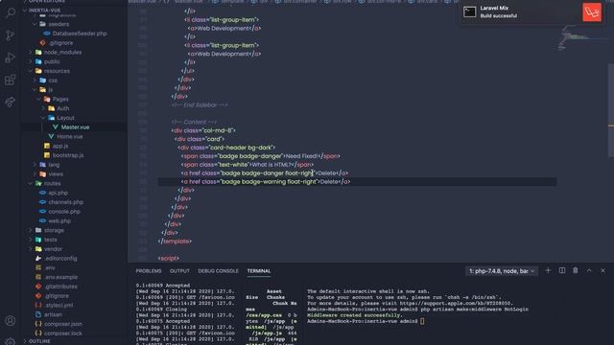Viewport: 614px width, 345px height.
Task: Select the terminal dropdown php-7.4.8, node, bash
Action: (502, 270)
